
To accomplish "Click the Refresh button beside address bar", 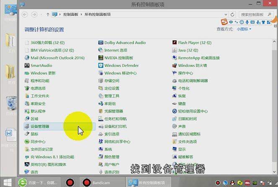I will tap(232, 15).
